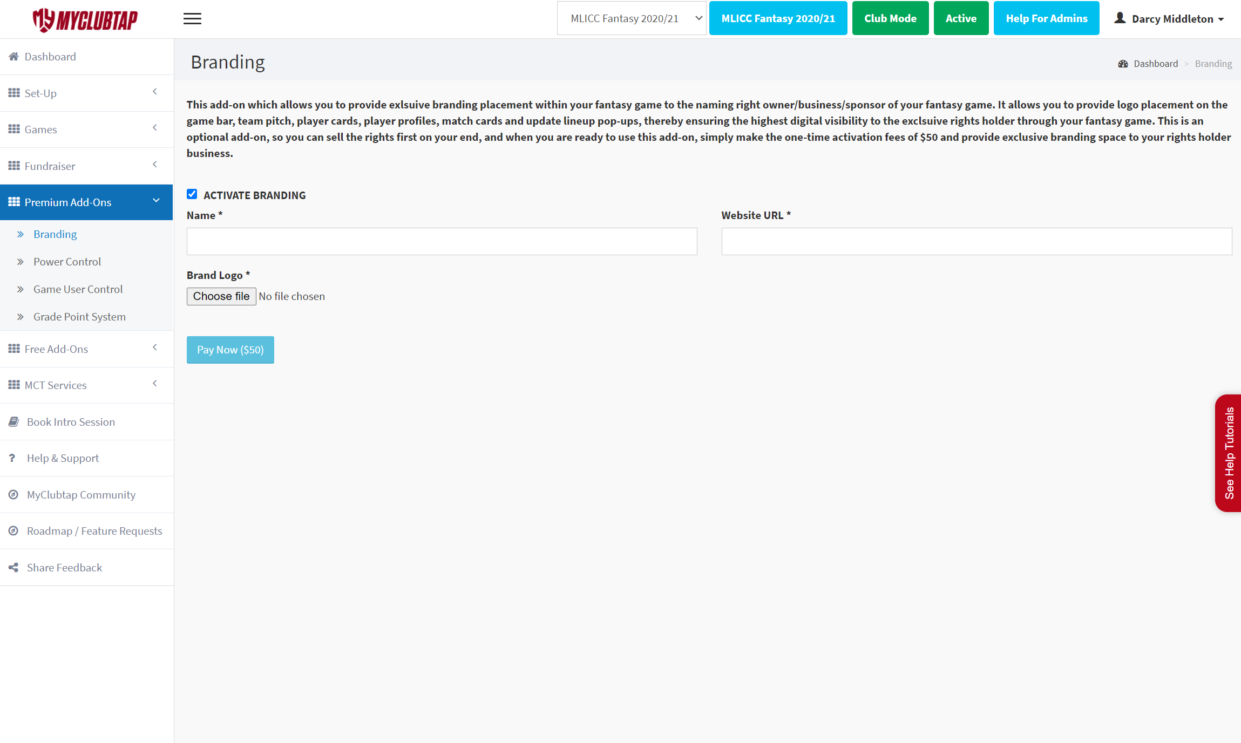Click the Help For Admins button
The height and width of the screenshot is (743, 1241).
coord(1046,18)
